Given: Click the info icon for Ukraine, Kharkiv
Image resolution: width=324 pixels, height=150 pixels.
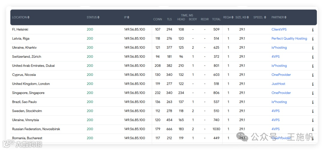Looking at the screenshot, I should click(x=313, y=48).
